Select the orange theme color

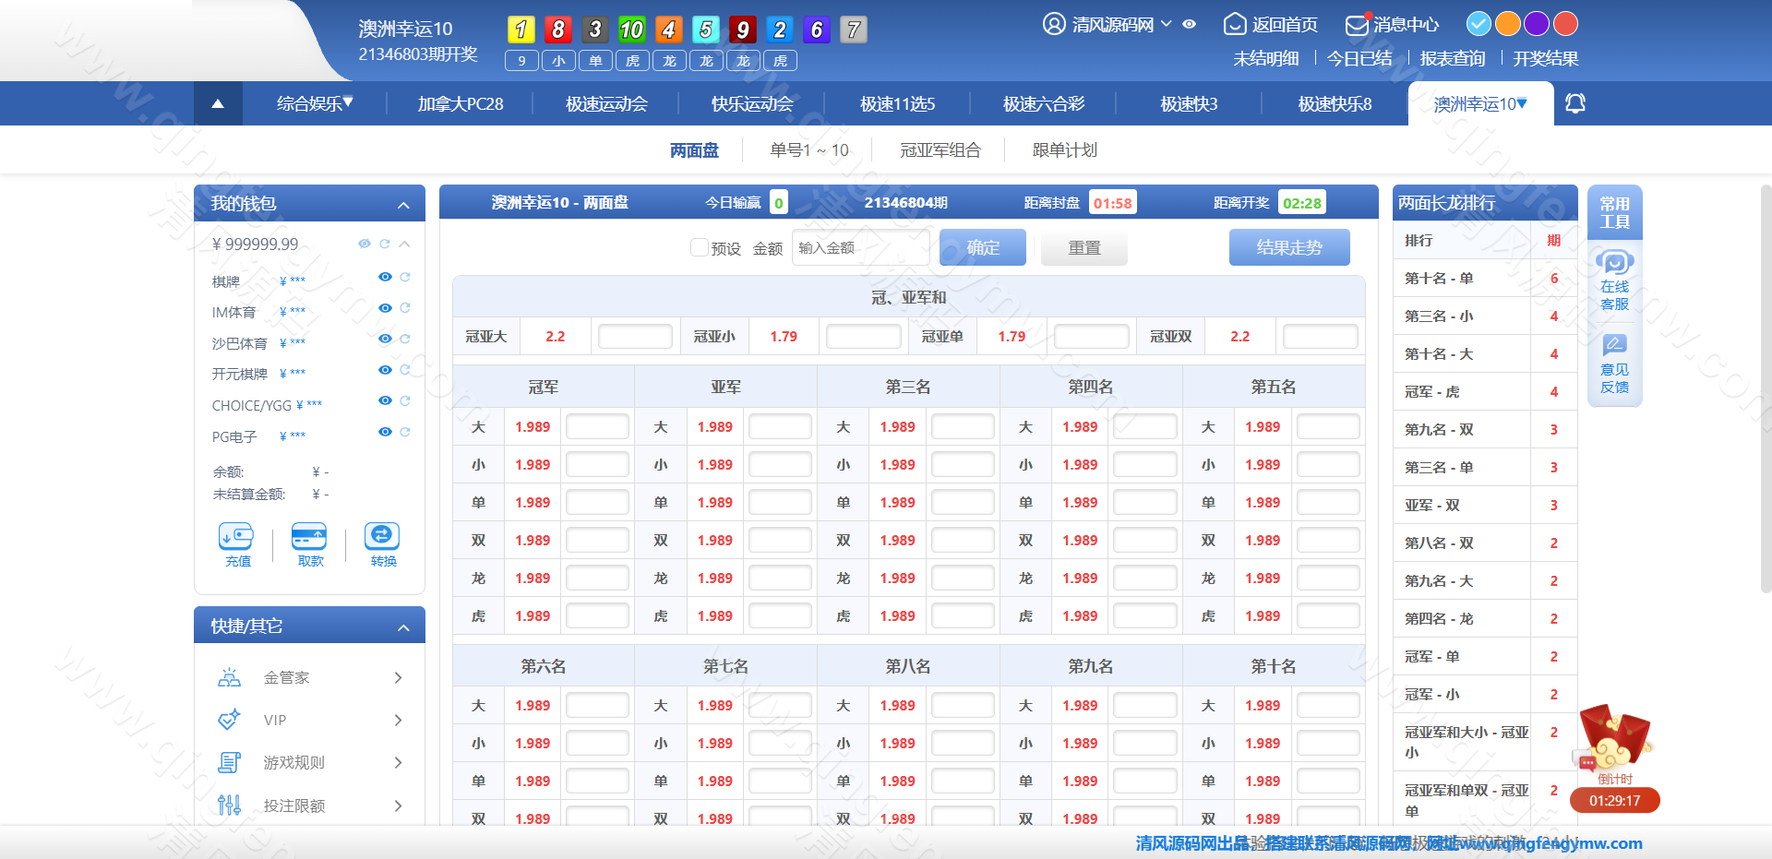pos(1508,23)
